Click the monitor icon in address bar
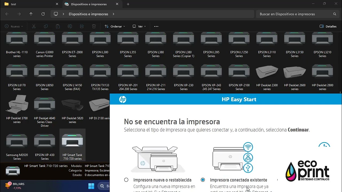 coord(56,14)
